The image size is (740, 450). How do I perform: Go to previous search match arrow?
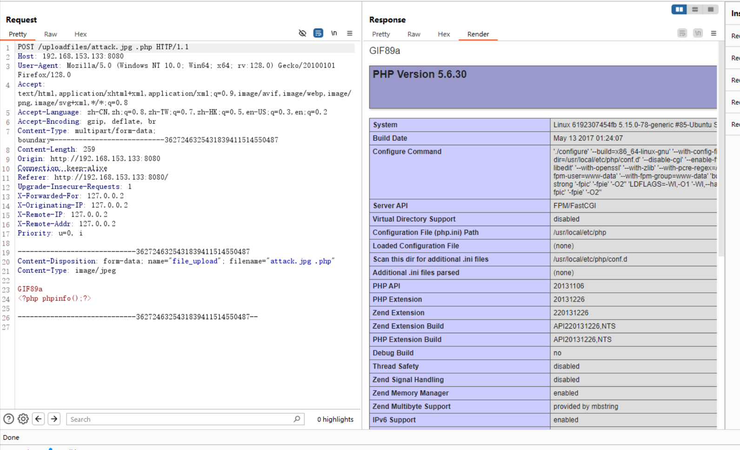[39, 419]
